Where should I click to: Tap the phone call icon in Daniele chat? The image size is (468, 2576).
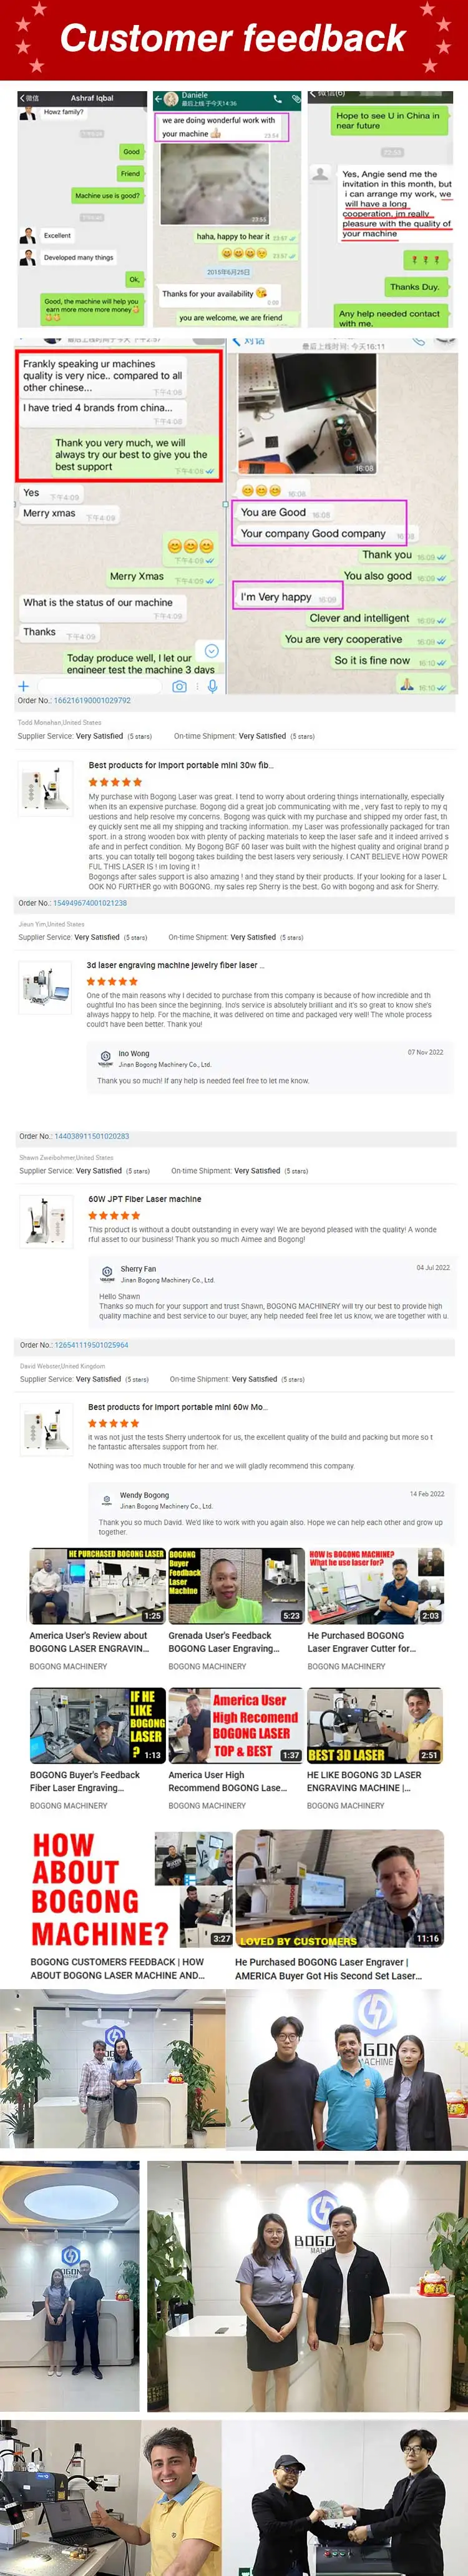[x=278, y=100]
